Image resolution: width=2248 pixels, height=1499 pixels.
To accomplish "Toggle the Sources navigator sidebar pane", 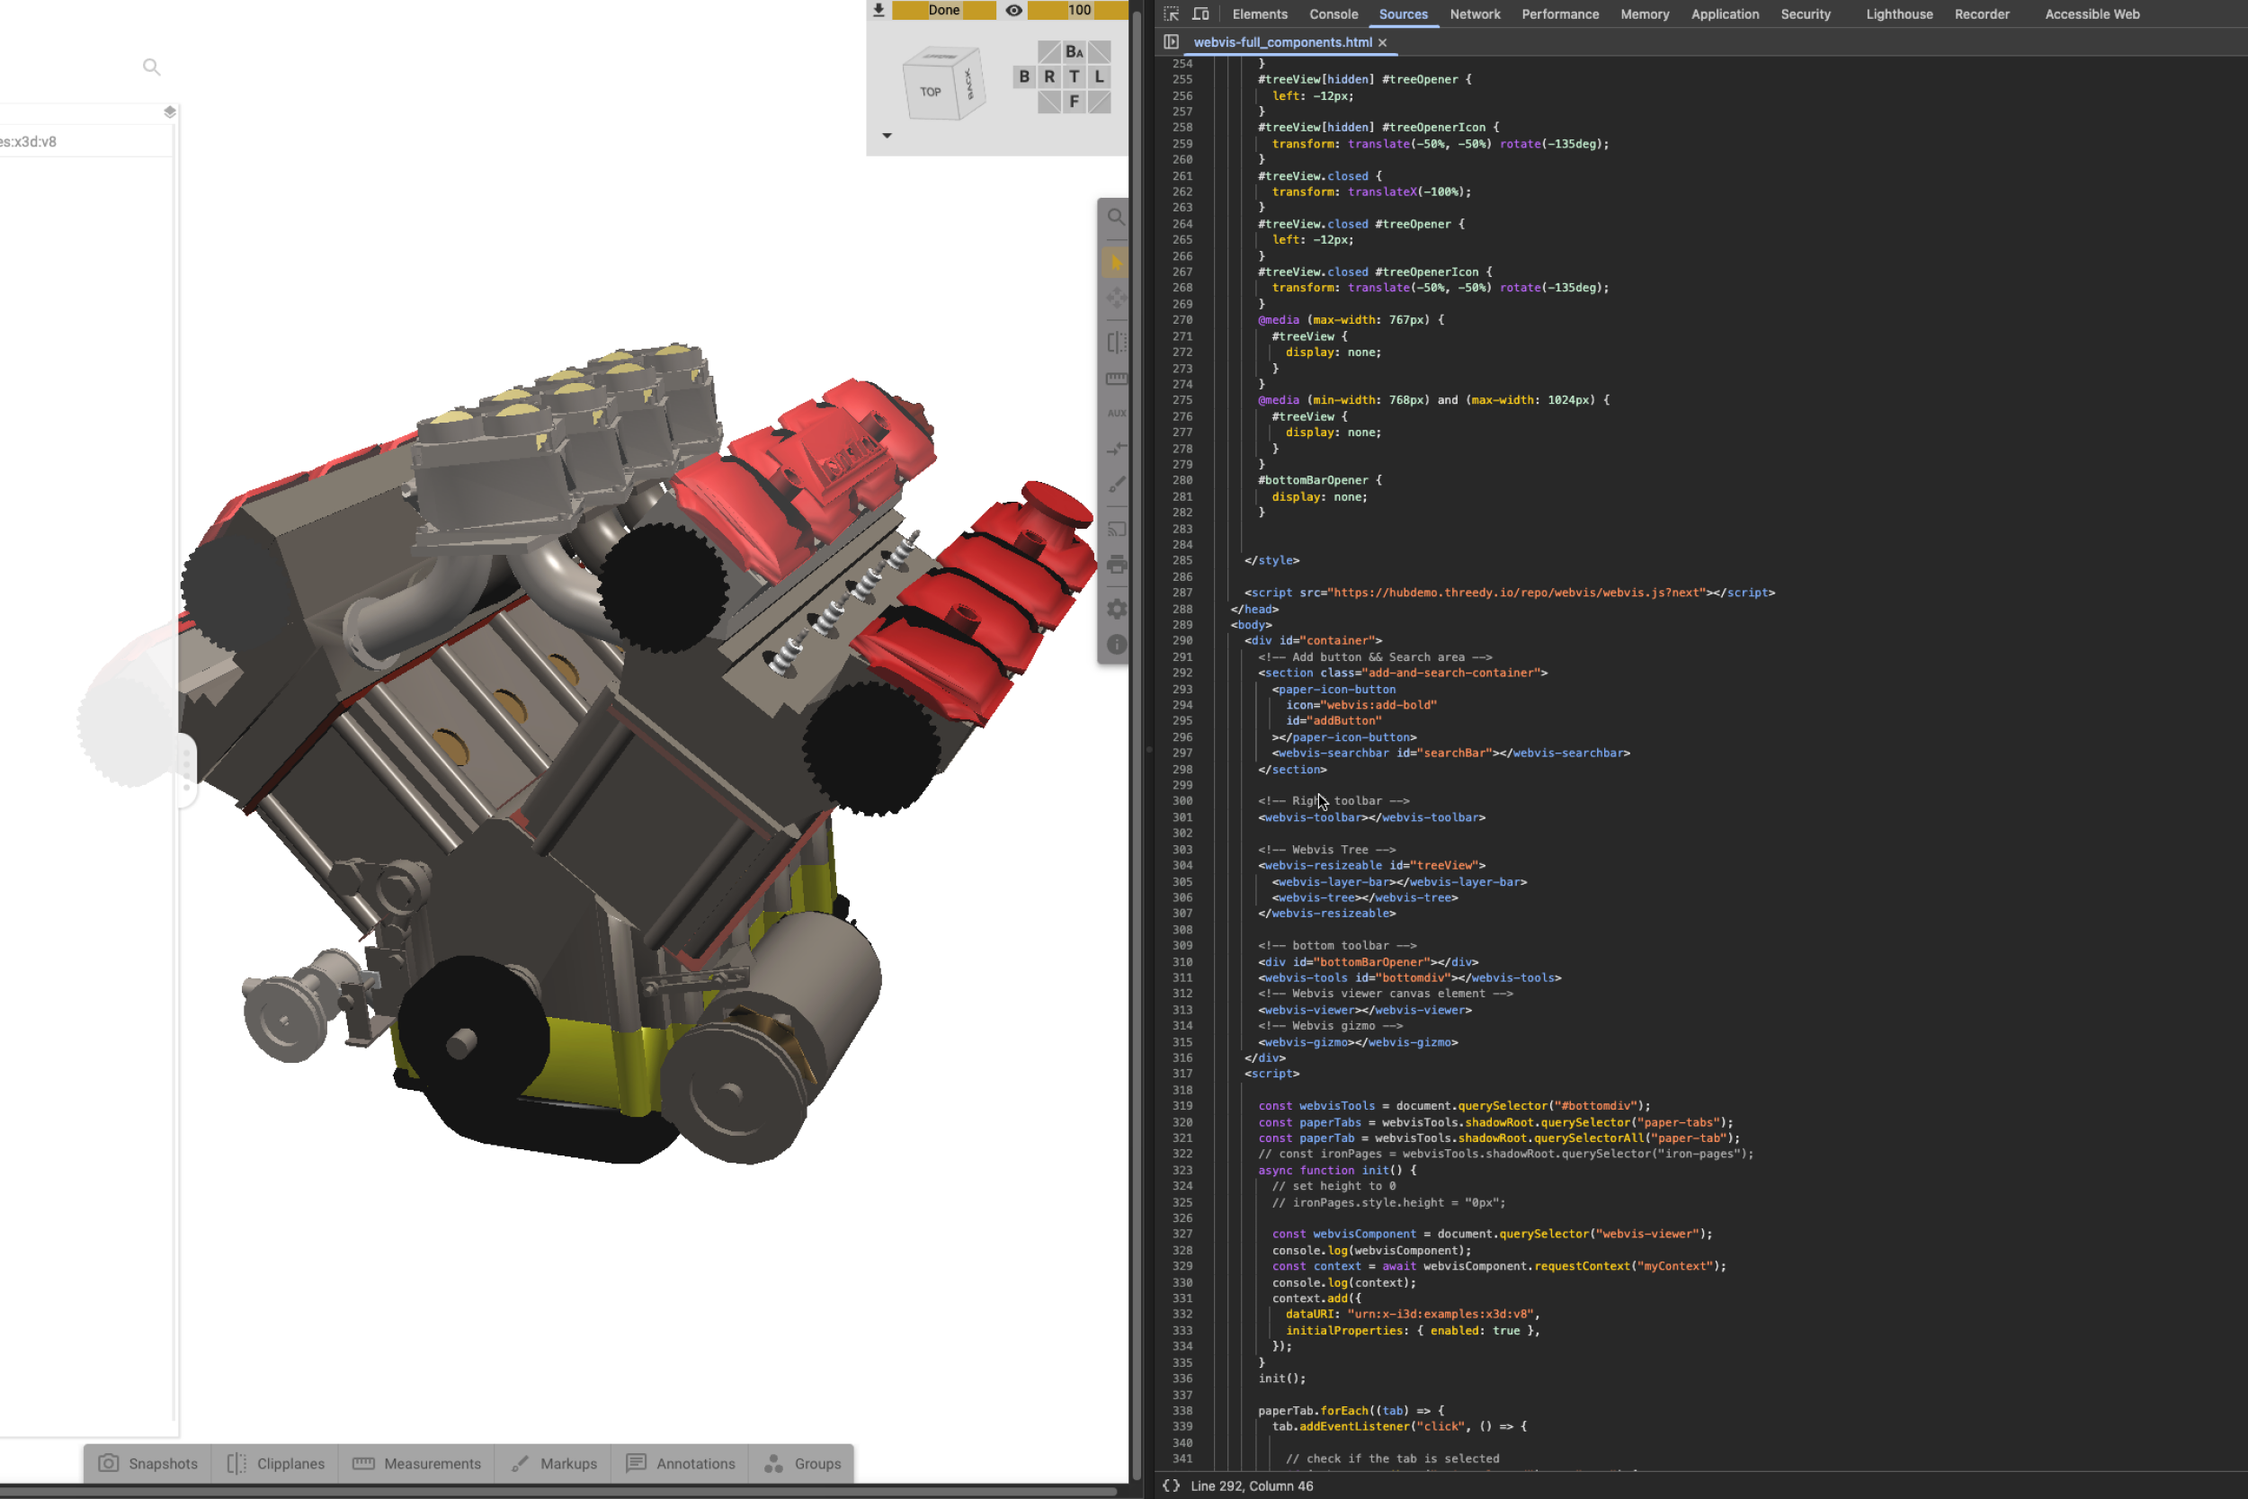I will pyautogui.click(x=1171, y=42).
